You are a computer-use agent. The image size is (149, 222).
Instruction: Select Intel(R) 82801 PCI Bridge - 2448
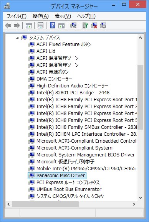pos(73,93)
